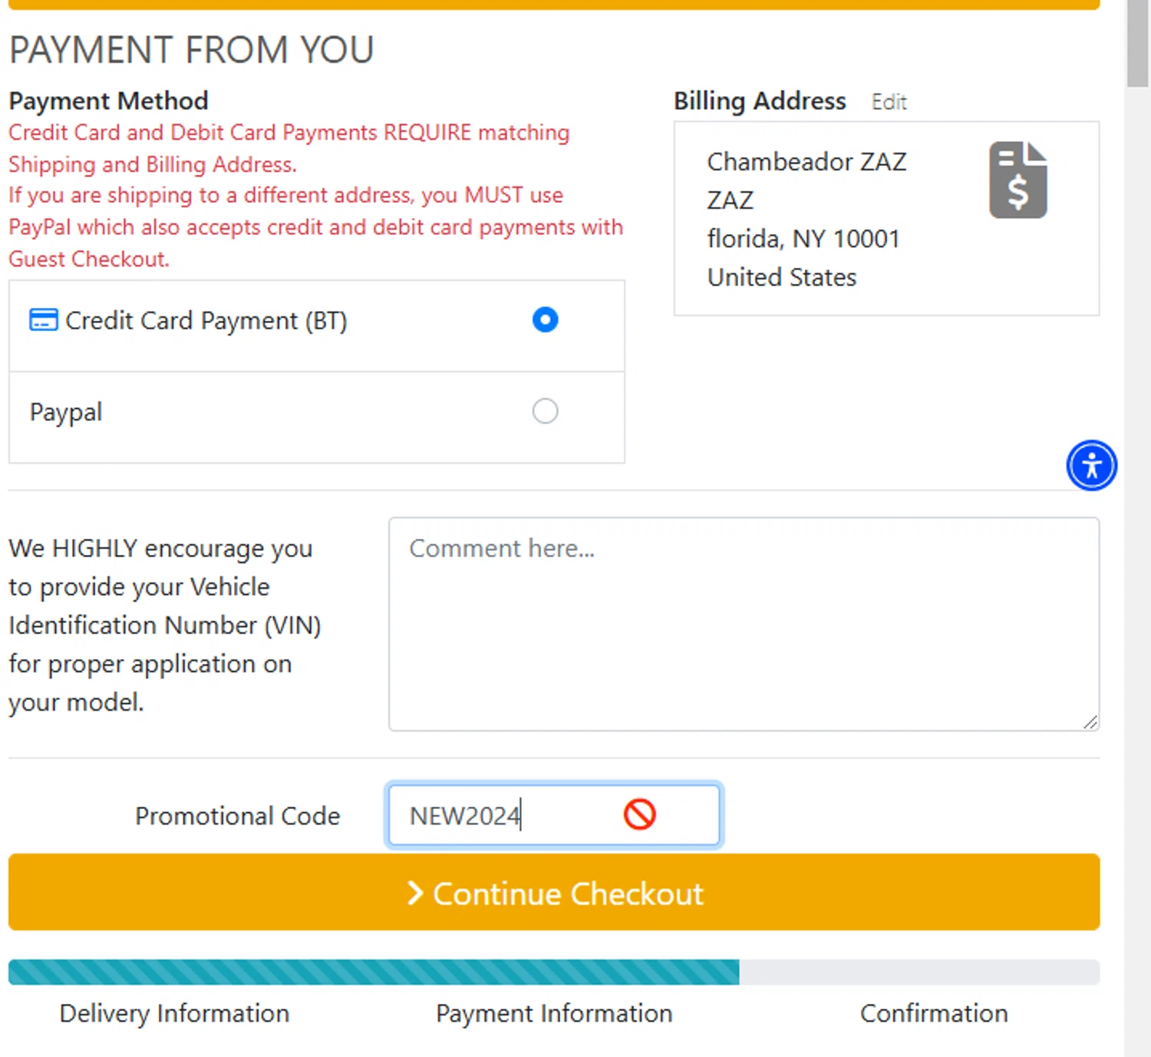
Task: Open the accessibility widget icon
Action: click(x=1091, y=465)
